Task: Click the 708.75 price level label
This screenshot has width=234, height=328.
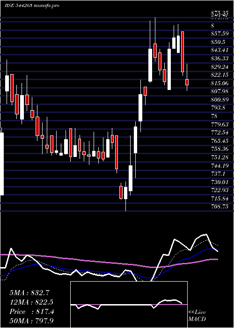Action: coord(220,207)
